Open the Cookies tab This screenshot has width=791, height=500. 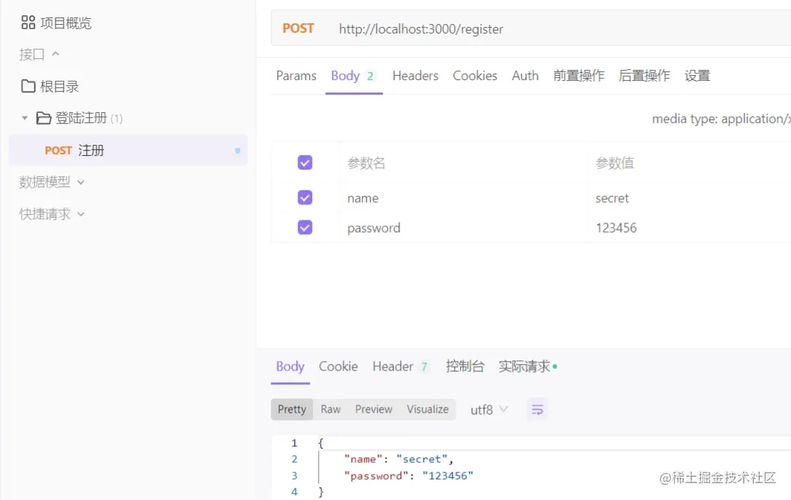(474, 76)
